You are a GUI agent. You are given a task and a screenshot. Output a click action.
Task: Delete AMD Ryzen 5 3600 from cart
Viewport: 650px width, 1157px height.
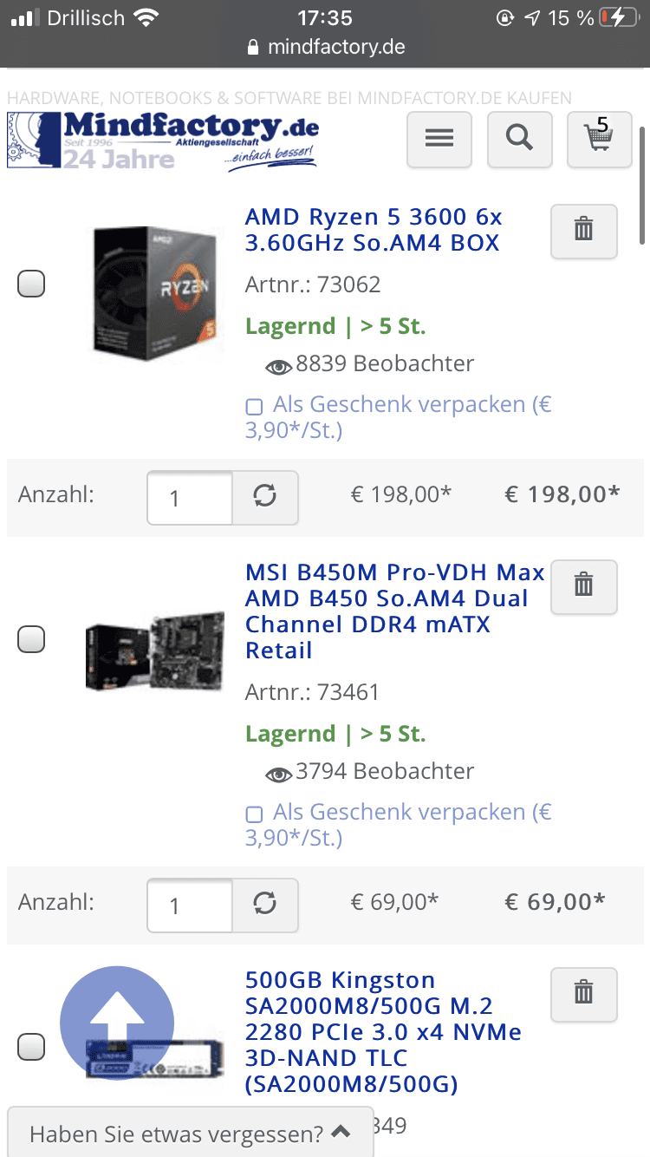click(x=583, y=231)
